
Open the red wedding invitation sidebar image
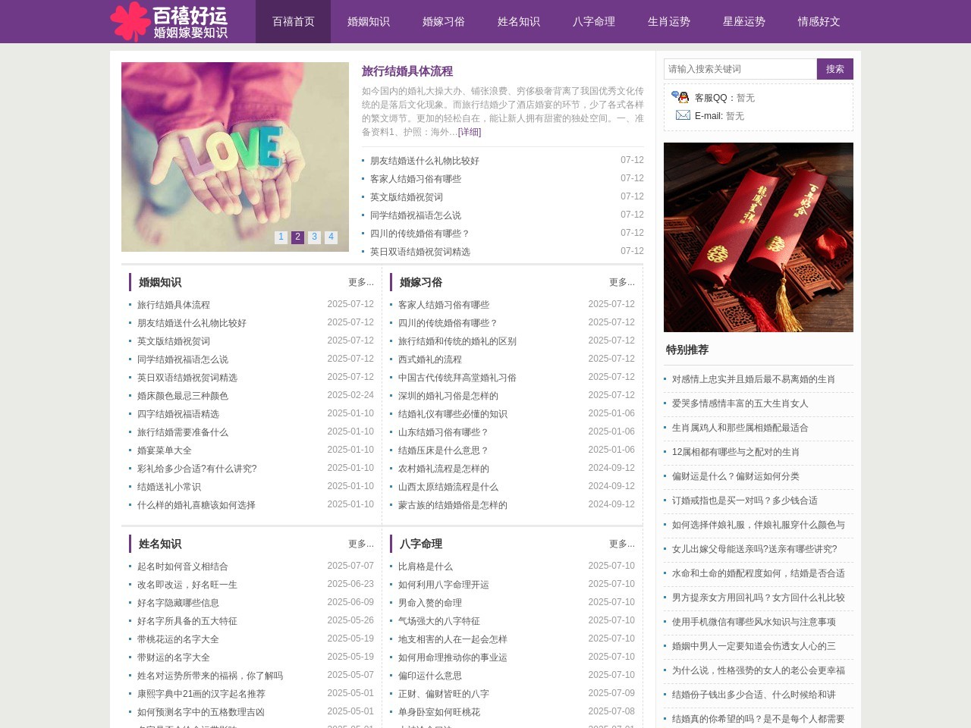[758, 237]
